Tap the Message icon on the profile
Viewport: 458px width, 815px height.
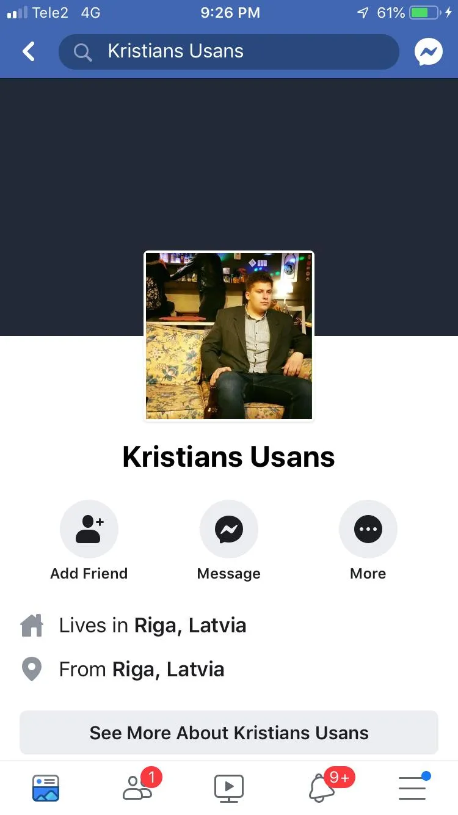pos(229,529)
